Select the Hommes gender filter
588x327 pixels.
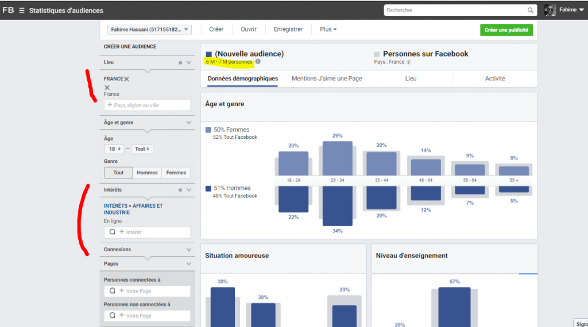click(x=147, y=173)
